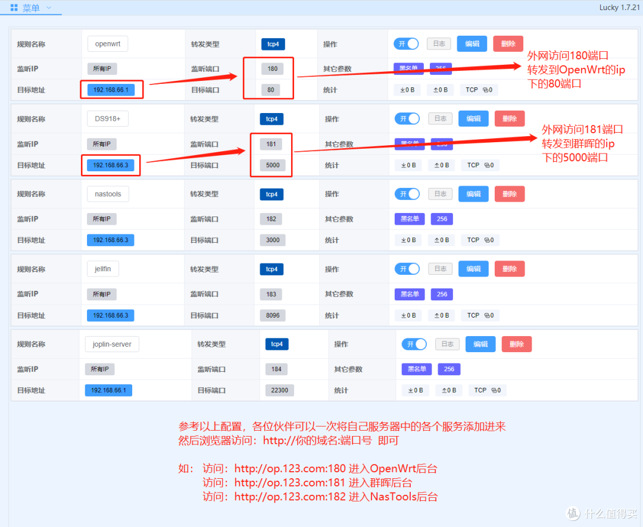Disable the DS918+ forwarding switch
643x527 pixels.
(x=407, y=118)
